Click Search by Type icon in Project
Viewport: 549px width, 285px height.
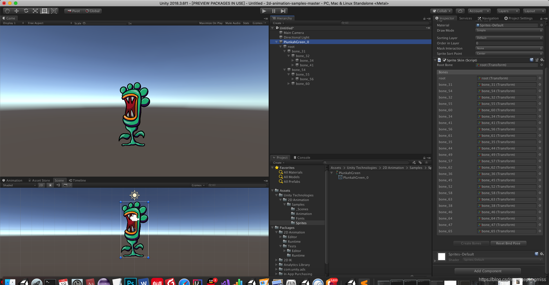pos(414,162)
